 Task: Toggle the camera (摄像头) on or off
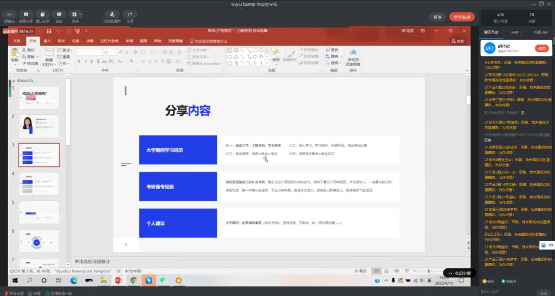coord(9,15)
